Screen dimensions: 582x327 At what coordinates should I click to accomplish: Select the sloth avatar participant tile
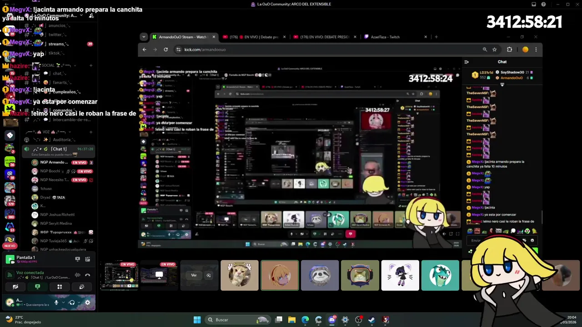click(x=320, y=275)
